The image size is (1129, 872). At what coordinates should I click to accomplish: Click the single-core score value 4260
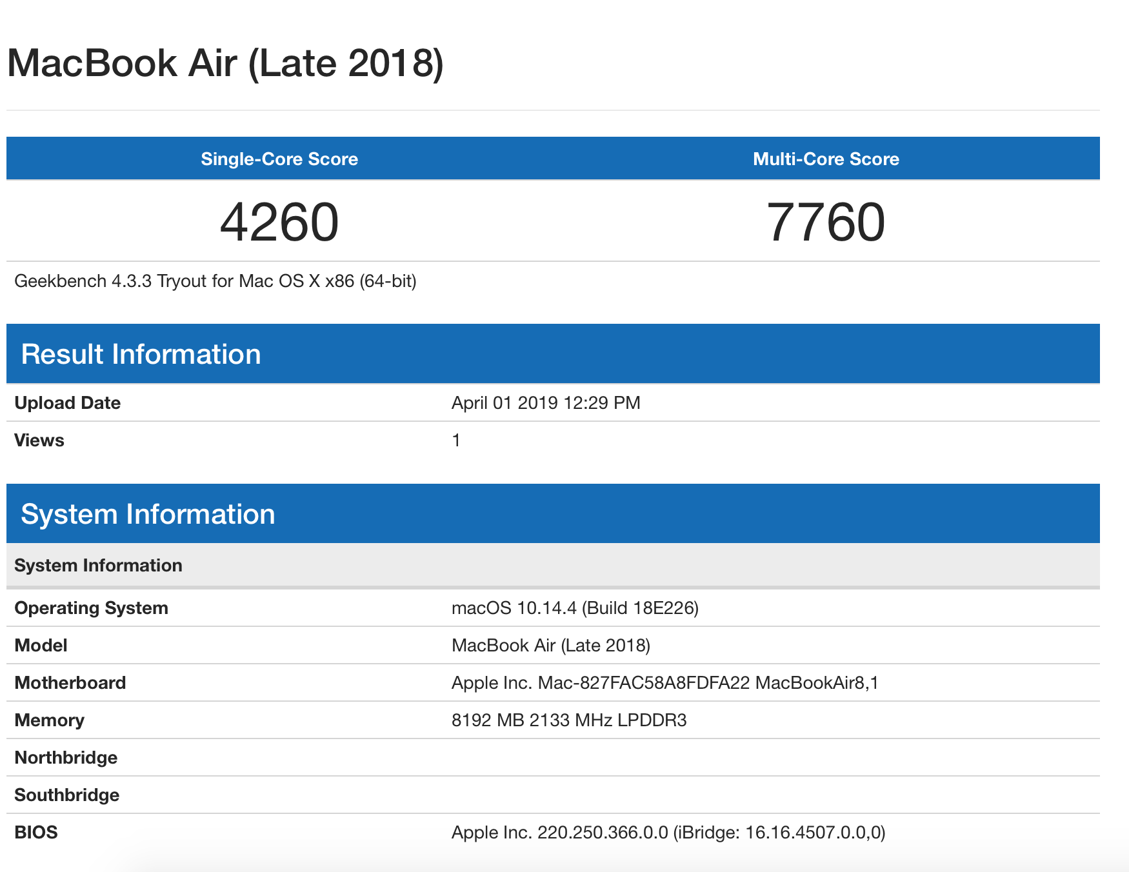(279, 222)
